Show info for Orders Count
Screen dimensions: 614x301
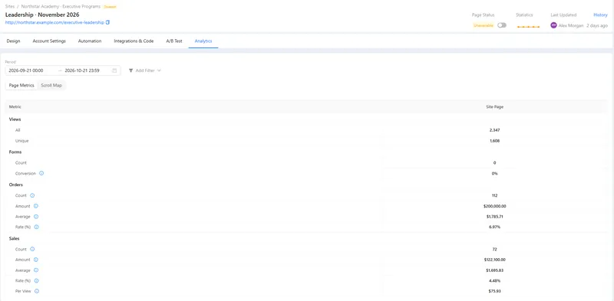tap(32, 195)
